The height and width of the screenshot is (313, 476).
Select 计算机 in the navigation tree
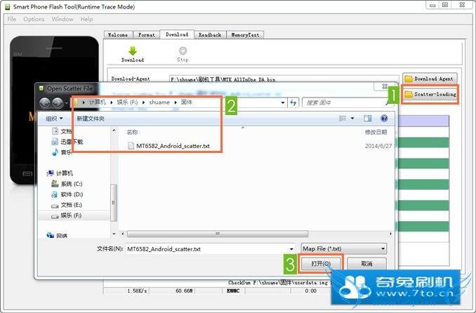[60, 173]
